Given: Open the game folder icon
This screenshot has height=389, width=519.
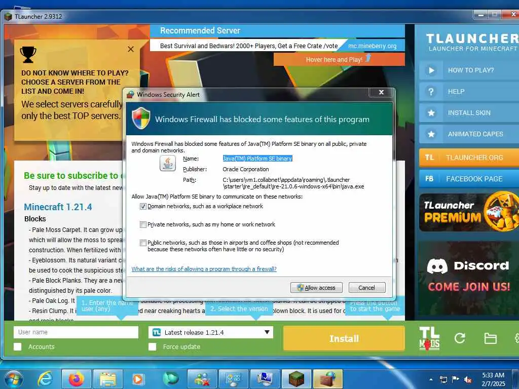Looking at the screenshot, I should 490,338.
